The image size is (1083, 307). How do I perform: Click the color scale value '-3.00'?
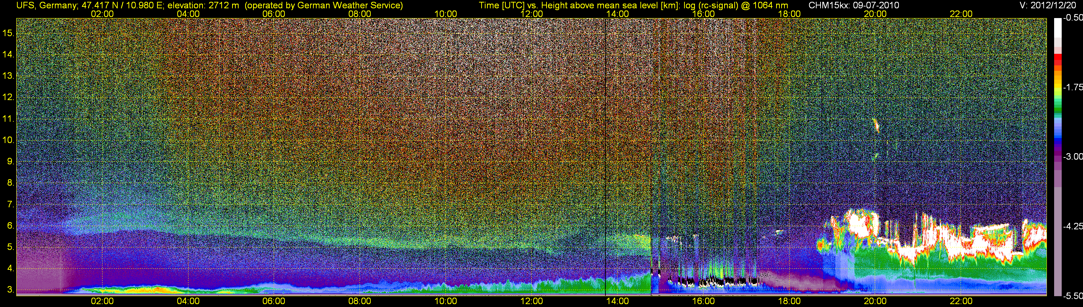(1073, 156)
